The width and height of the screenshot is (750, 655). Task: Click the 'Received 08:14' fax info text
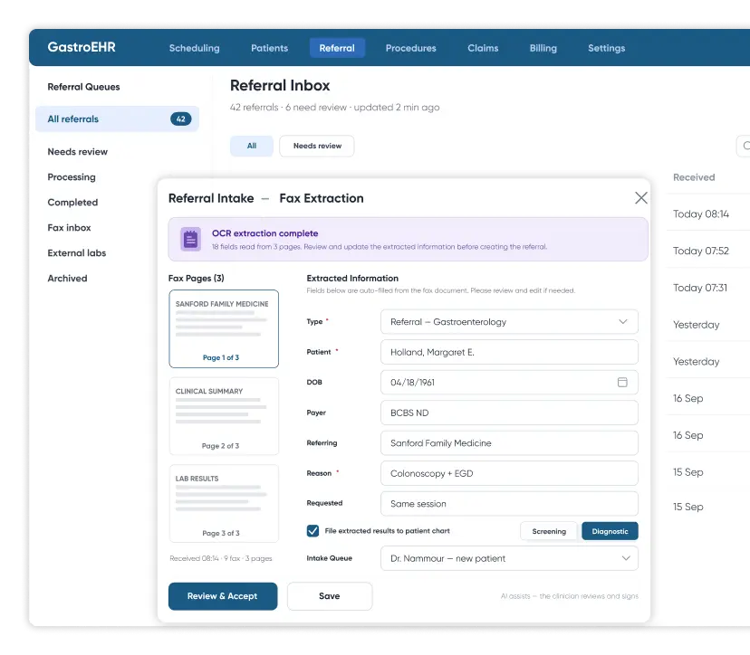click(x=220, y=558)
